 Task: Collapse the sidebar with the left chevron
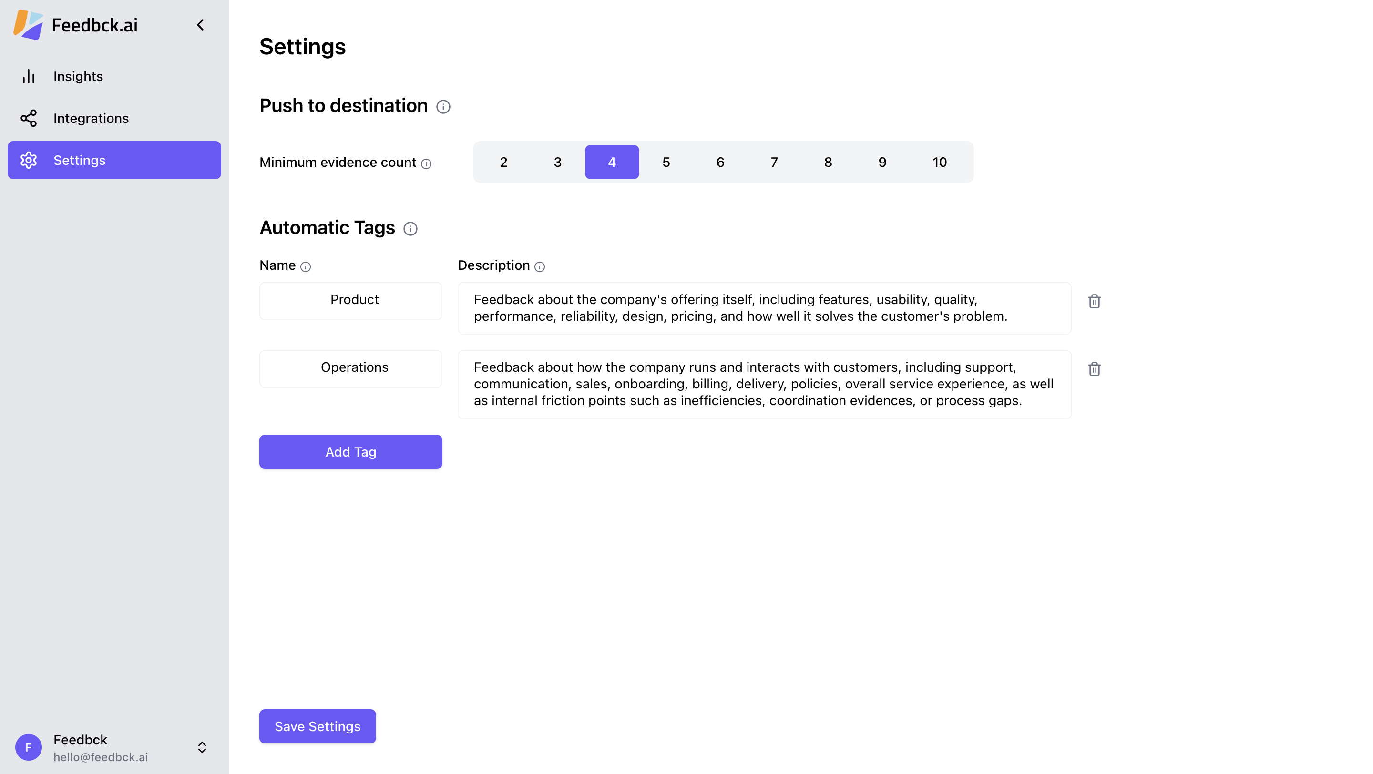tap(200, 25)
